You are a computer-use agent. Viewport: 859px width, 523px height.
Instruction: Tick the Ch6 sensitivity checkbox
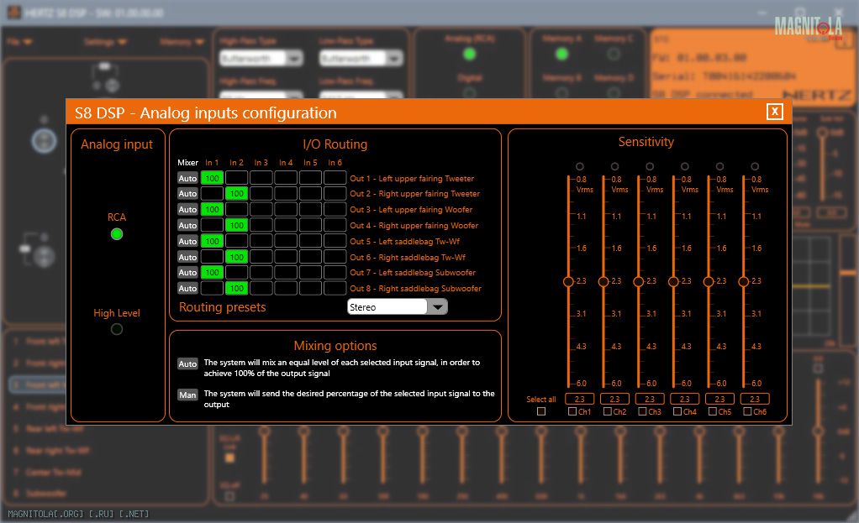point(748,411)
